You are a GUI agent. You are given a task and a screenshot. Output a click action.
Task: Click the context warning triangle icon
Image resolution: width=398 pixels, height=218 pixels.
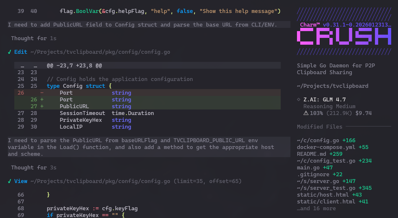point(305,113)
